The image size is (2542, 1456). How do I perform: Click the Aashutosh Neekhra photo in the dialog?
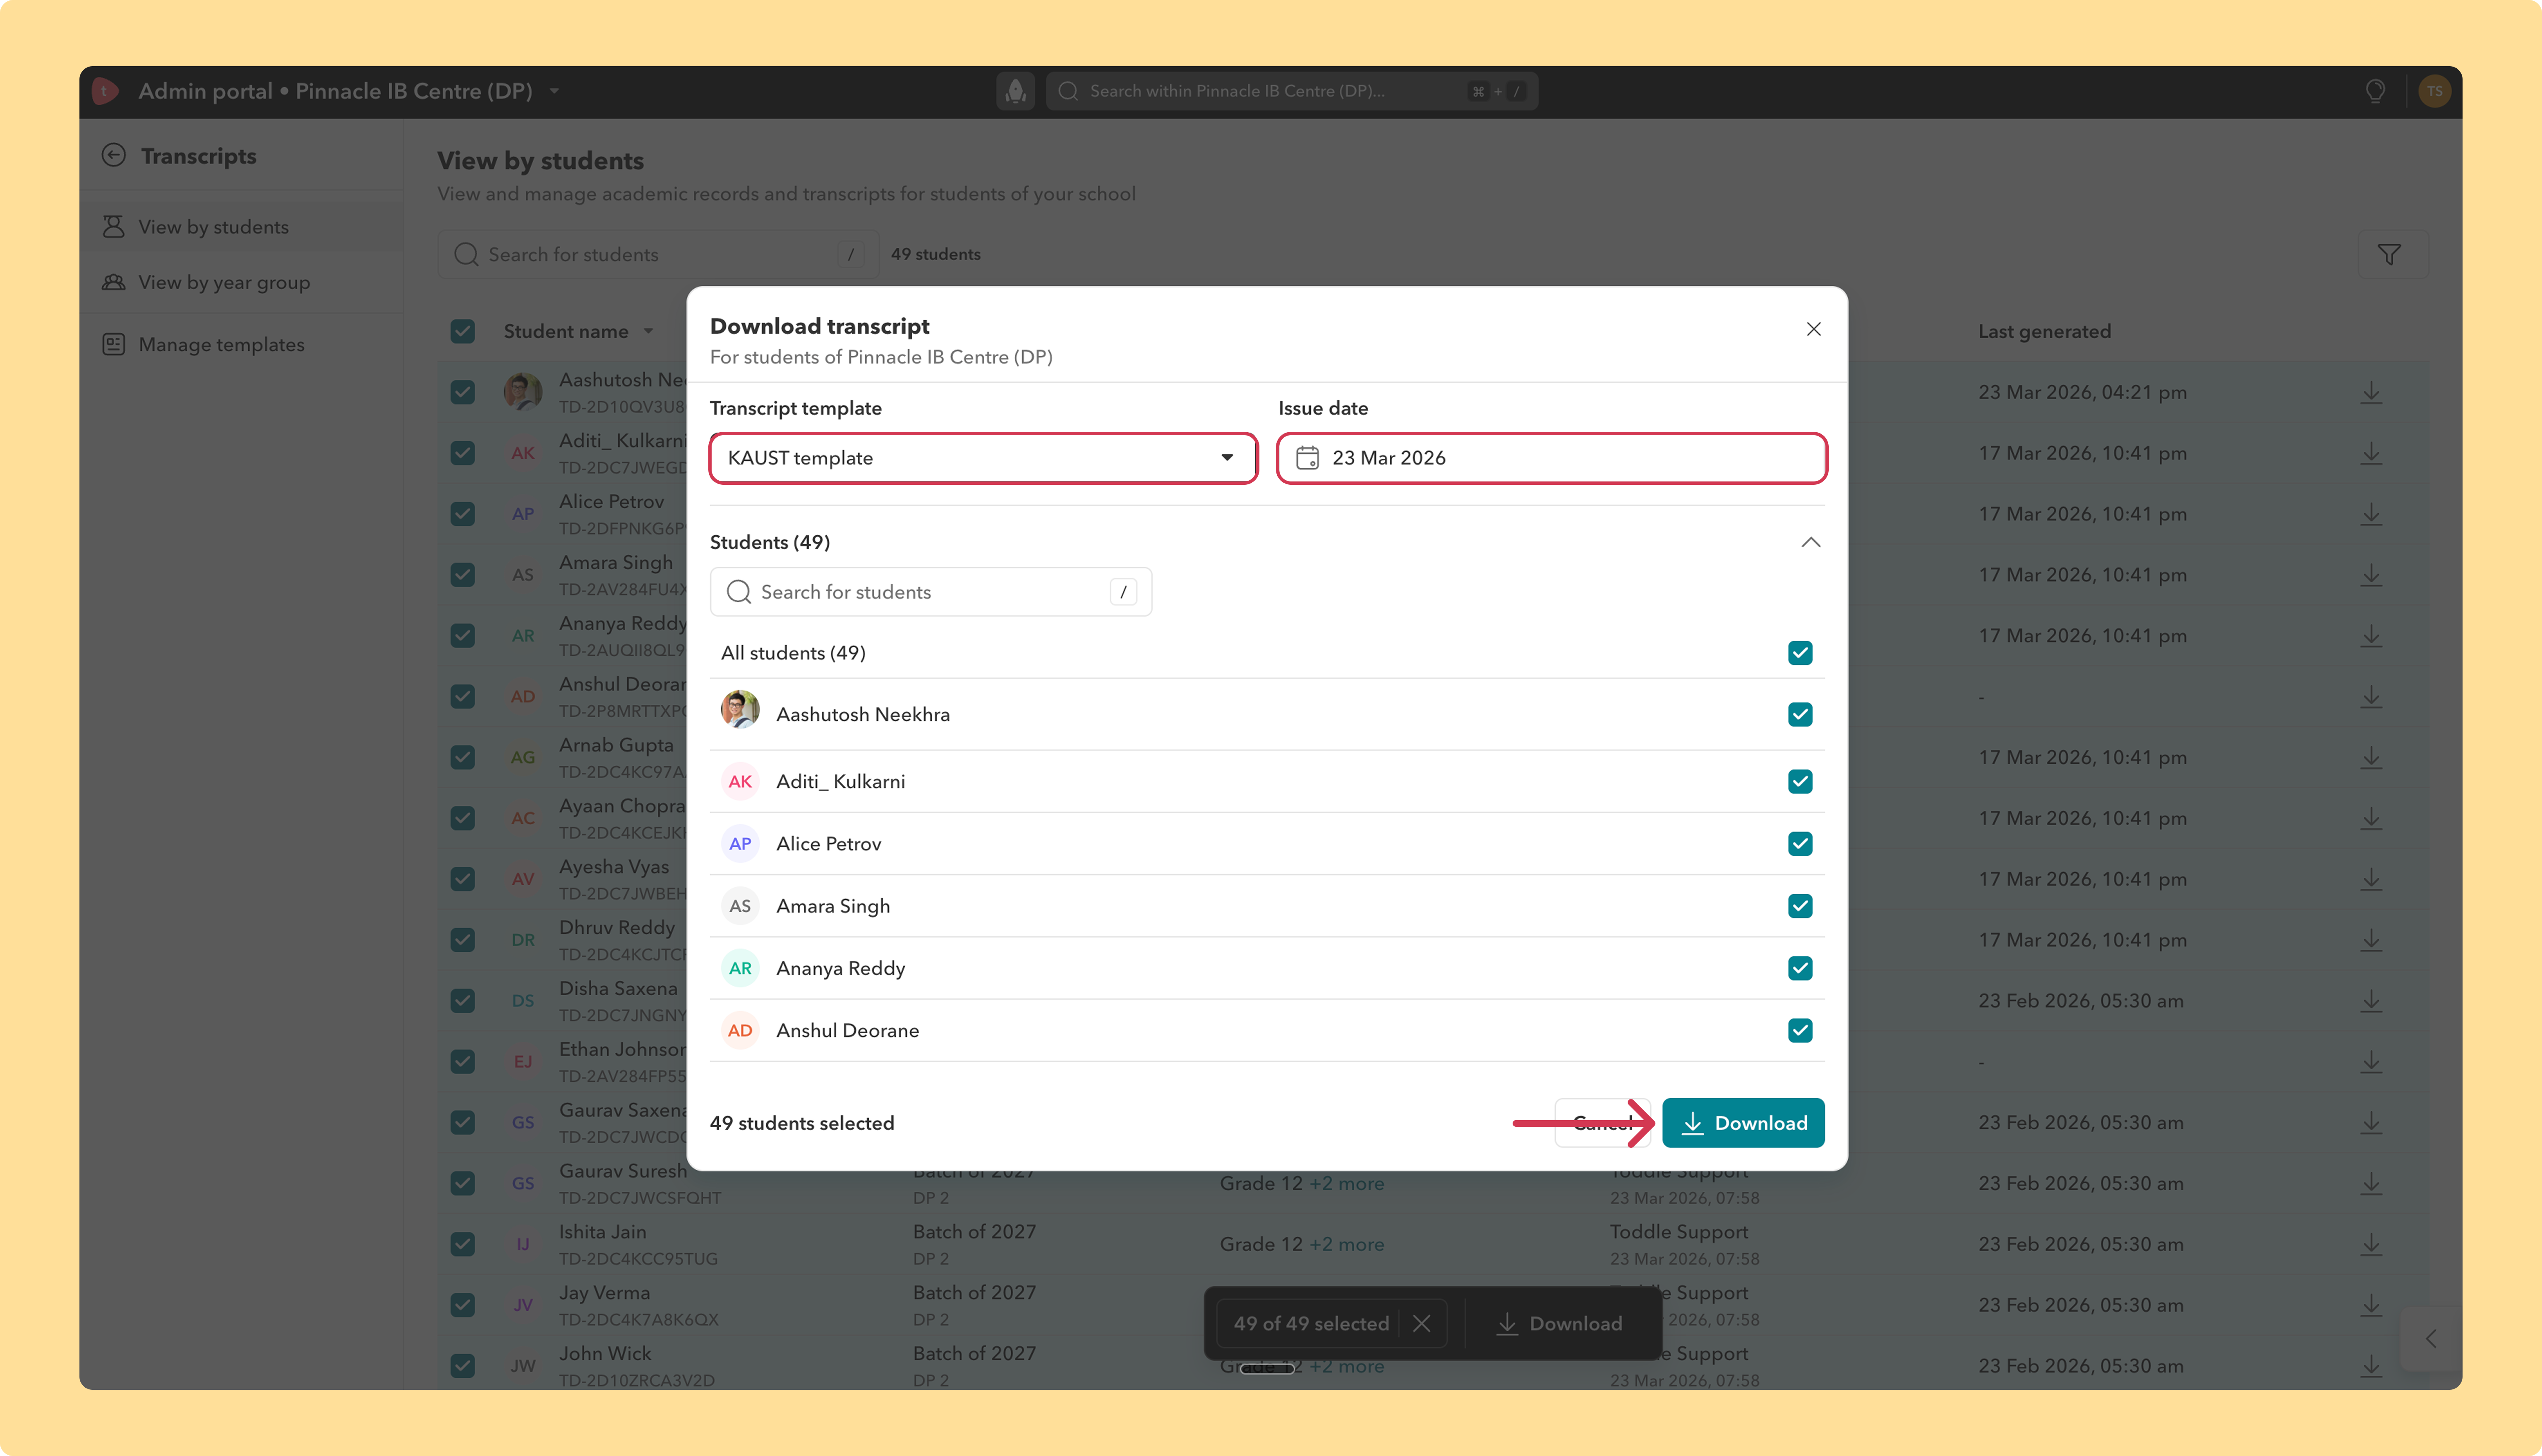(x=740, y=710)
